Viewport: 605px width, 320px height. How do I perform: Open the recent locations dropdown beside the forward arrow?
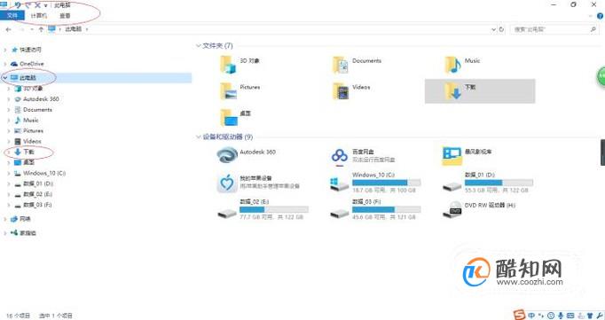click(32, 29)
